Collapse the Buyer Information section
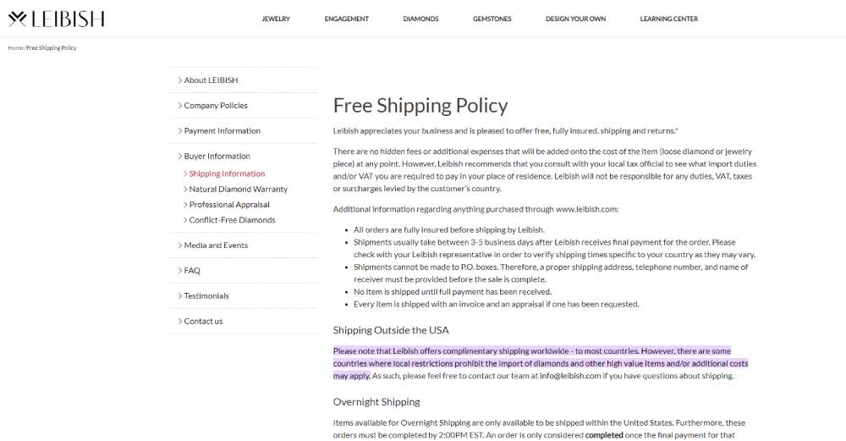 pyautogui.click(x=217, y=157)
